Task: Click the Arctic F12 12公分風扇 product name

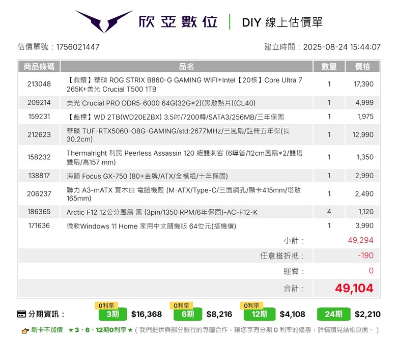Action: tap(162, 212)
